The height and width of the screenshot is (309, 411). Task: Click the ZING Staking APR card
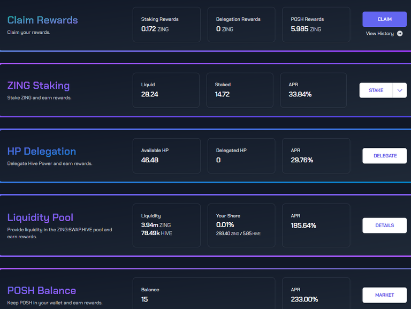[x=314, y=90]
